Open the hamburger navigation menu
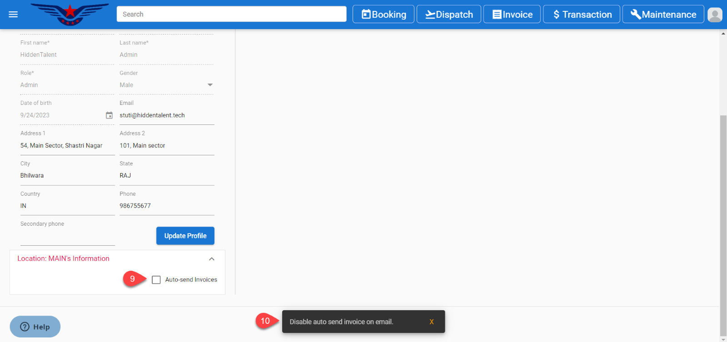727x342 pixels. coord(13,15)
